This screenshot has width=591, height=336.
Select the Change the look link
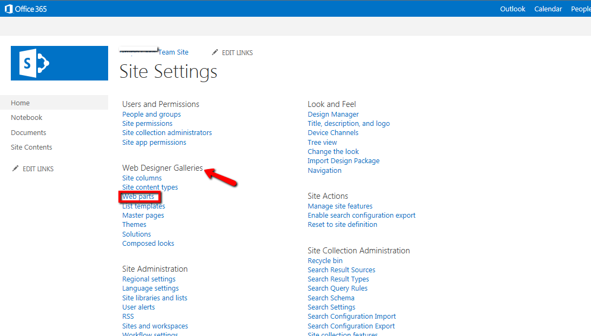pos(333,152)
